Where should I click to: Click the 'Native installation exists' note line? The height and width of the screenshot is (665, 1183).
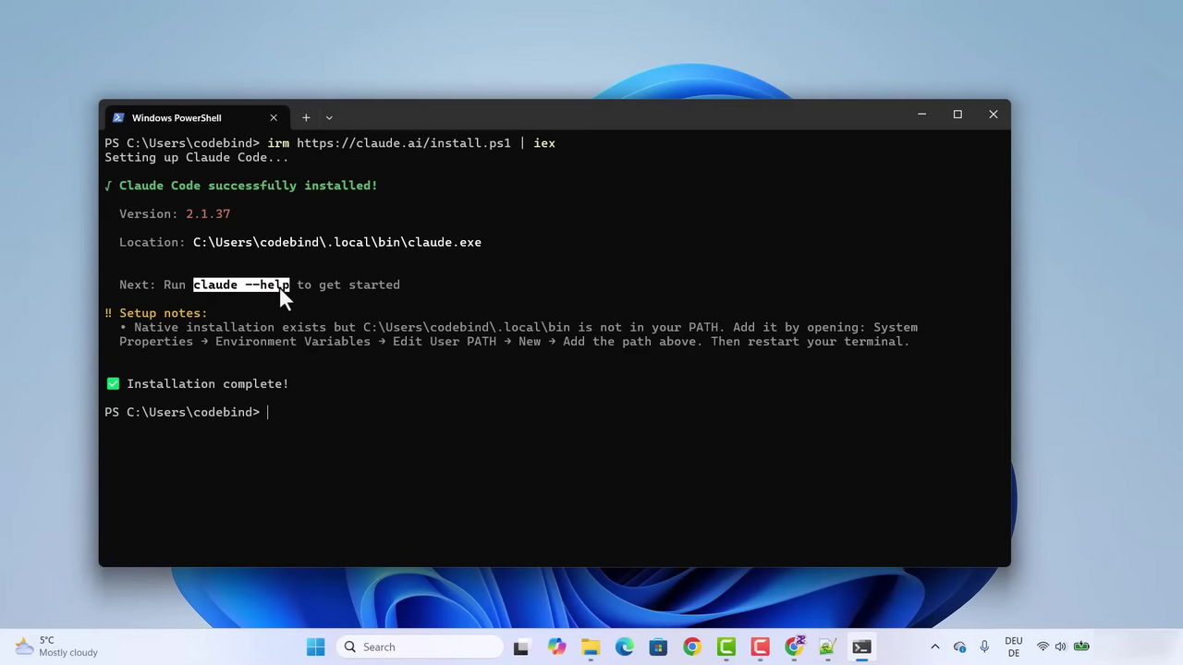coord(518,327)
